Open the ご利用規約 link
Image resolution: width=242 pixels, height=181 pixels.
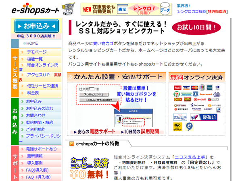pos(35,130)
